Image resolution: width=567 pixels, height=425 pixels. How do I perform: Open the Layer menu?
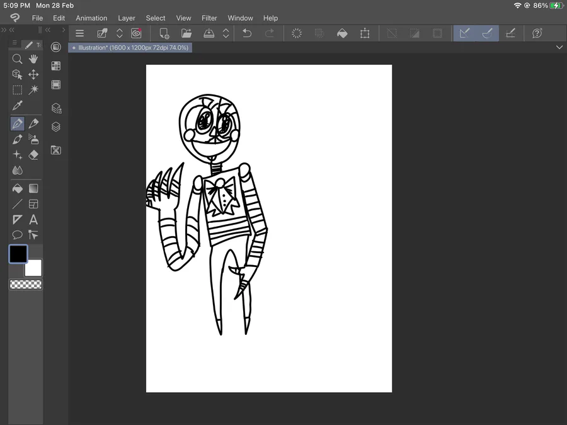tap(127, 18)
